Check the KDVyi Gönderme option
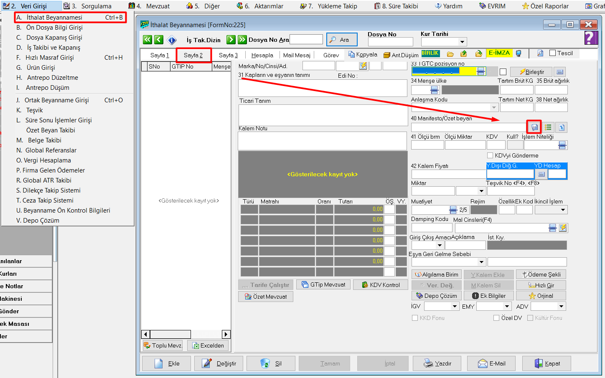The width and height of the screenshot is (605, 378). click(490, 155)
